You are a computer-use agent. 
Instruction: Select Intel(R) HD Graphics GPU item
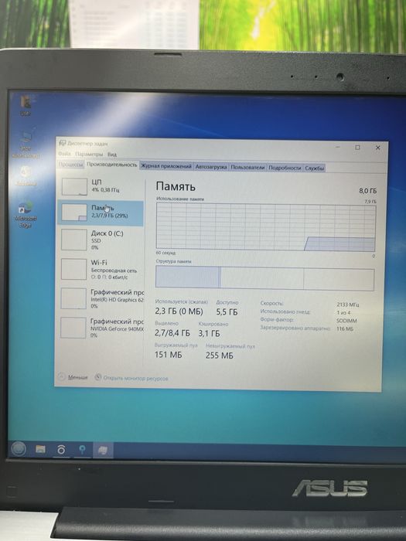point(101,298)
